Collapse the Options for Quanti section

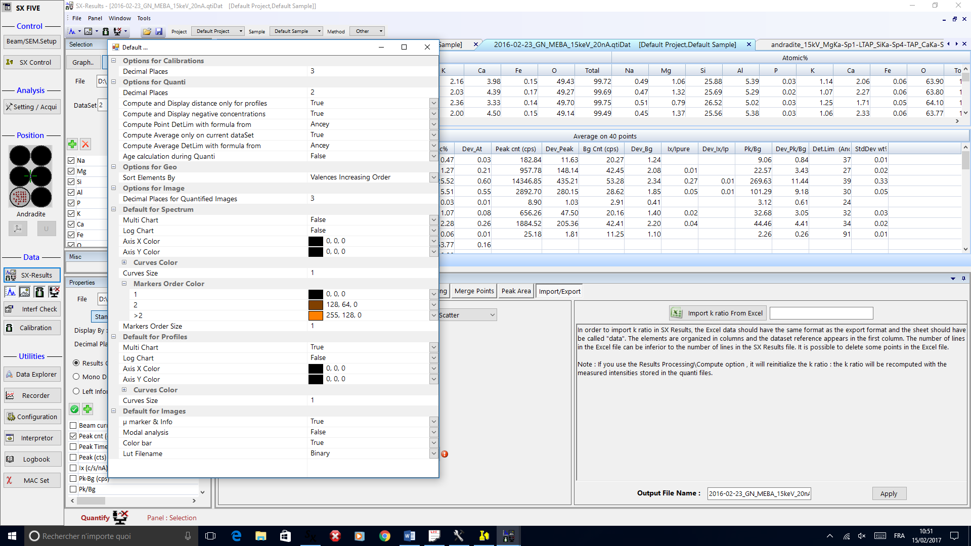pos(114,82)
